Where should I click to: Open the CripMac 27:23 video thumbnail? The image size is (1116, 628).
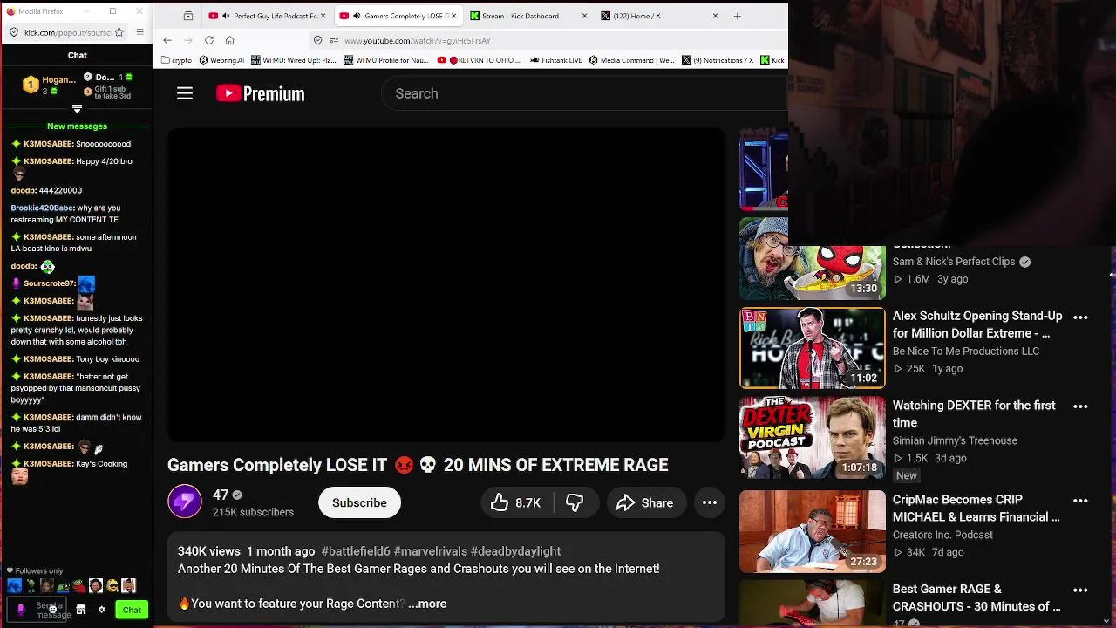point(813,531)
